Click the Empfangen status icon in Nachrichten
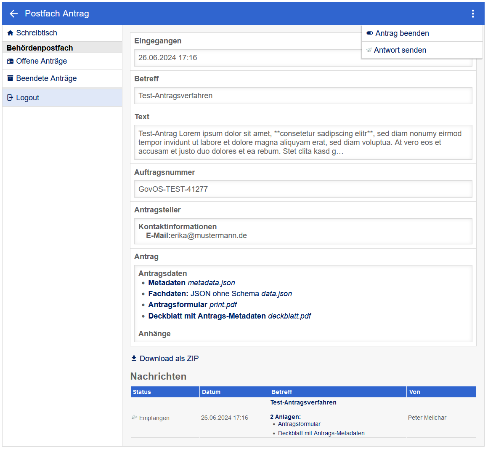 [x=134, y=418]
